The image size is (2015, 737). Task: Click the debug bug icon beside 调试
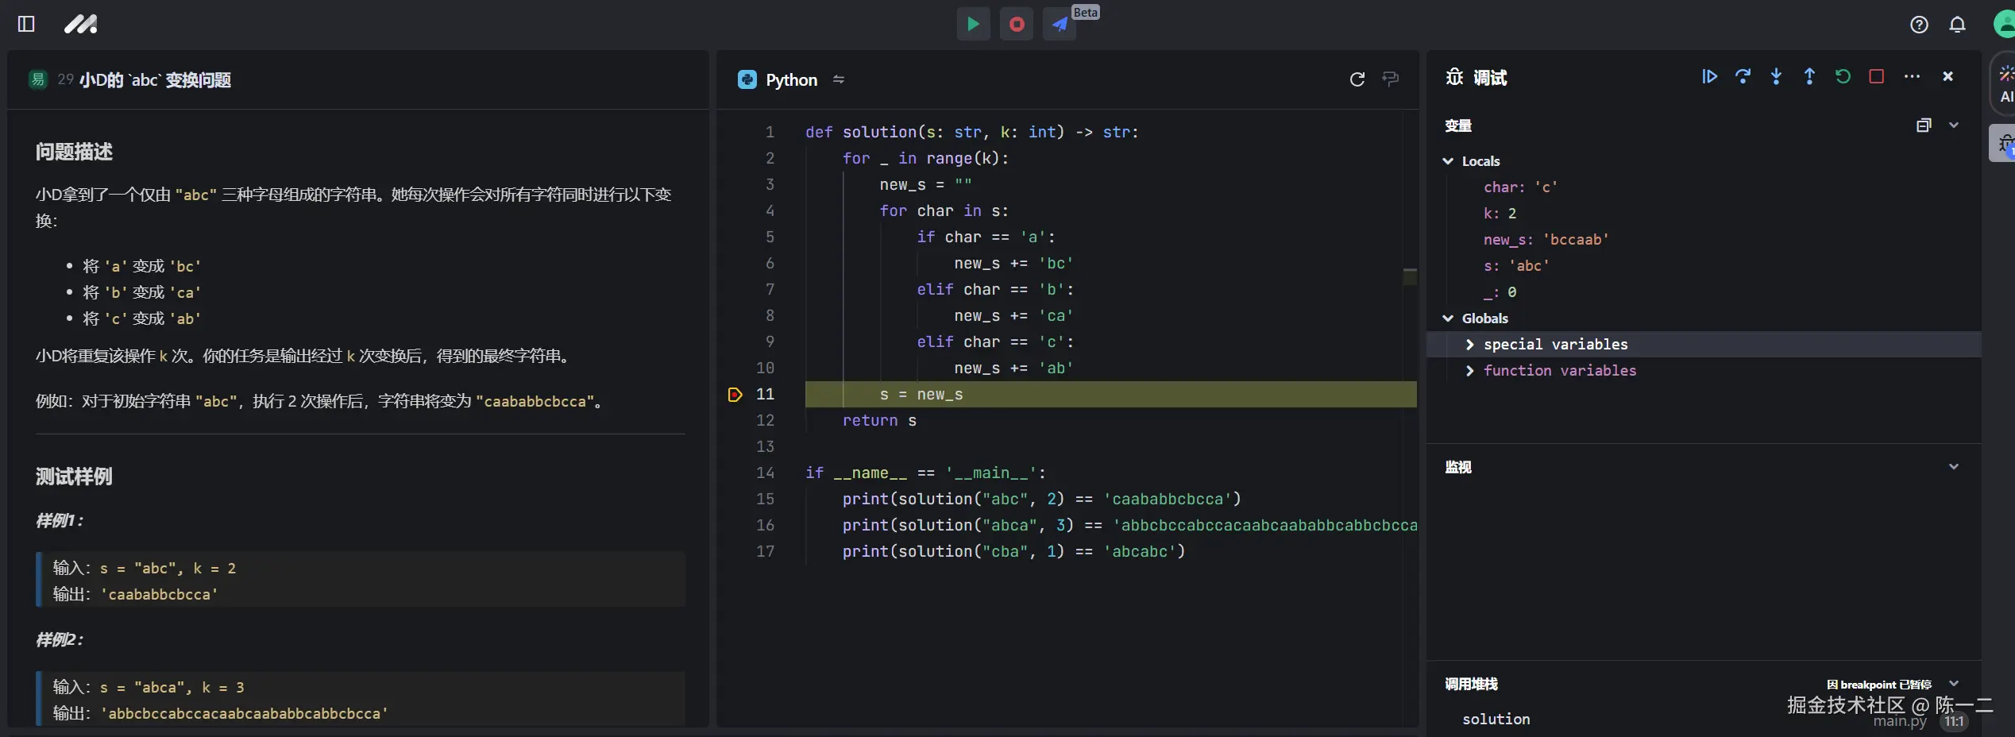(x=1454, y=76)
